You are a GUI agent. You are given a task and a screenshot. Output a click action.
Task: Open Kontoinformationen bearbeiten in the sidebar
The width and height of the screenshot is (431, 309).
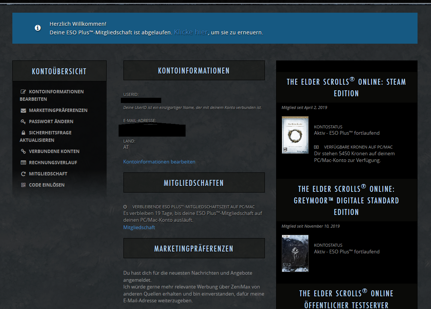click(52, 95)
